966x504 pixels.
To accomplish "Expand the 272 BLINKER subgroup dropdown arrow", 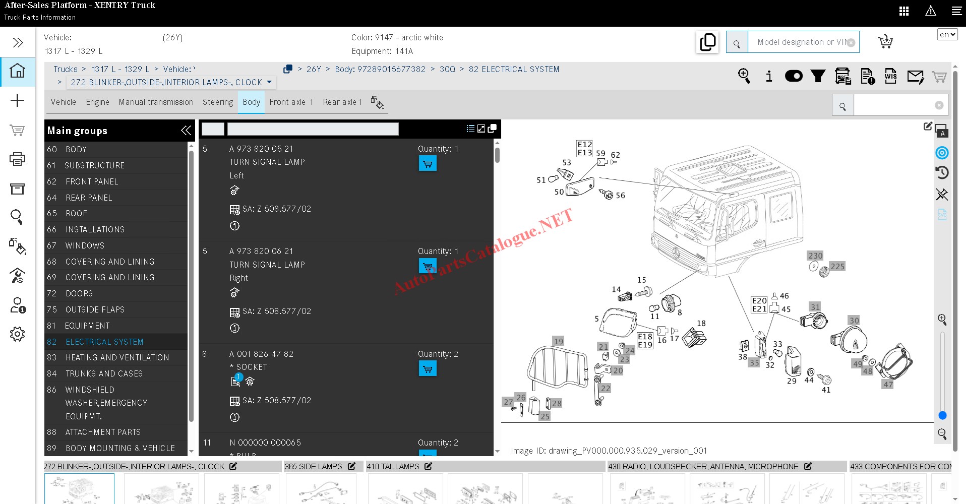I will point(269,82).
